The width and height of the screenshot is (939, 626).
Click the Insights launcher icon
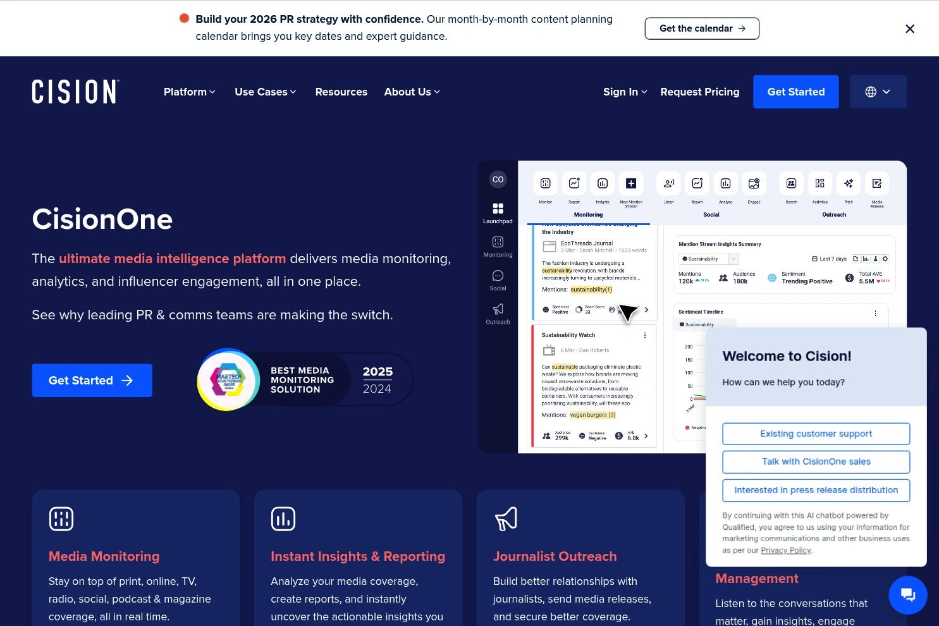click(603, 183)
